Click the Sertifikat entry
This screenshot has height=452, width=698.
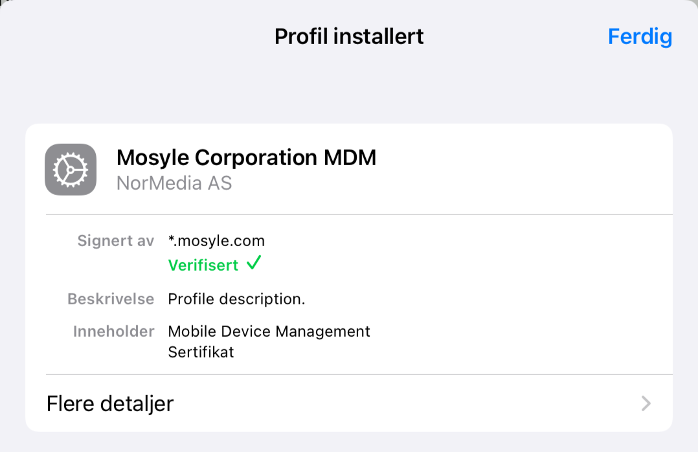point(201,352)
